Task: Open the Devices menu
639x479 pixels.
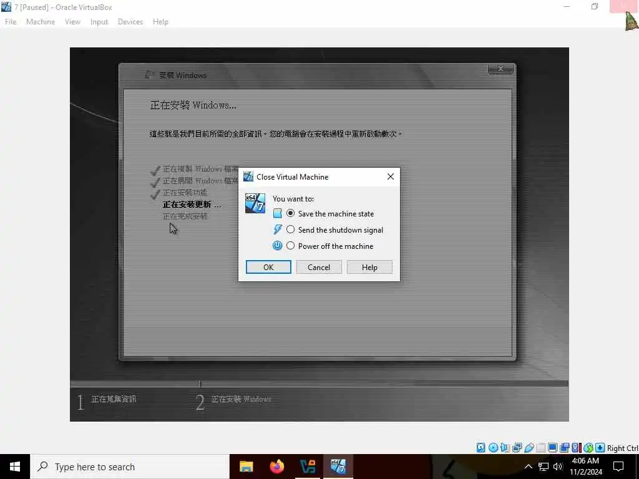Action: click(130, 22)
